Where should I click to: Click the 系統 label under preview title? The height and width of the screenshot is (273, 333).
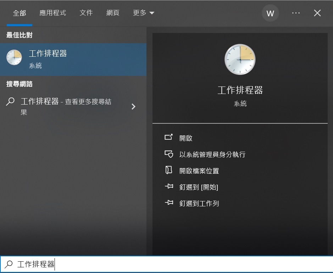(x=240, y=104)
